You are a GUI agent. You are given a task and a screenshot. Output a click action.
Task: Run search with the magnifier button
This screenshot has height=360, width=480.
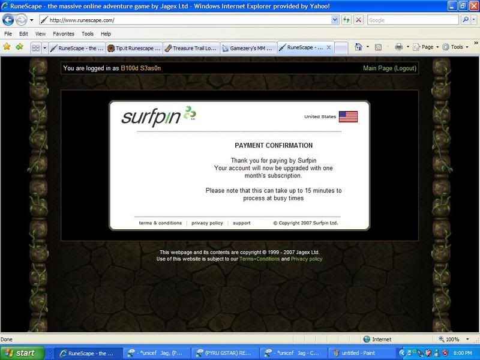[465, 20]
